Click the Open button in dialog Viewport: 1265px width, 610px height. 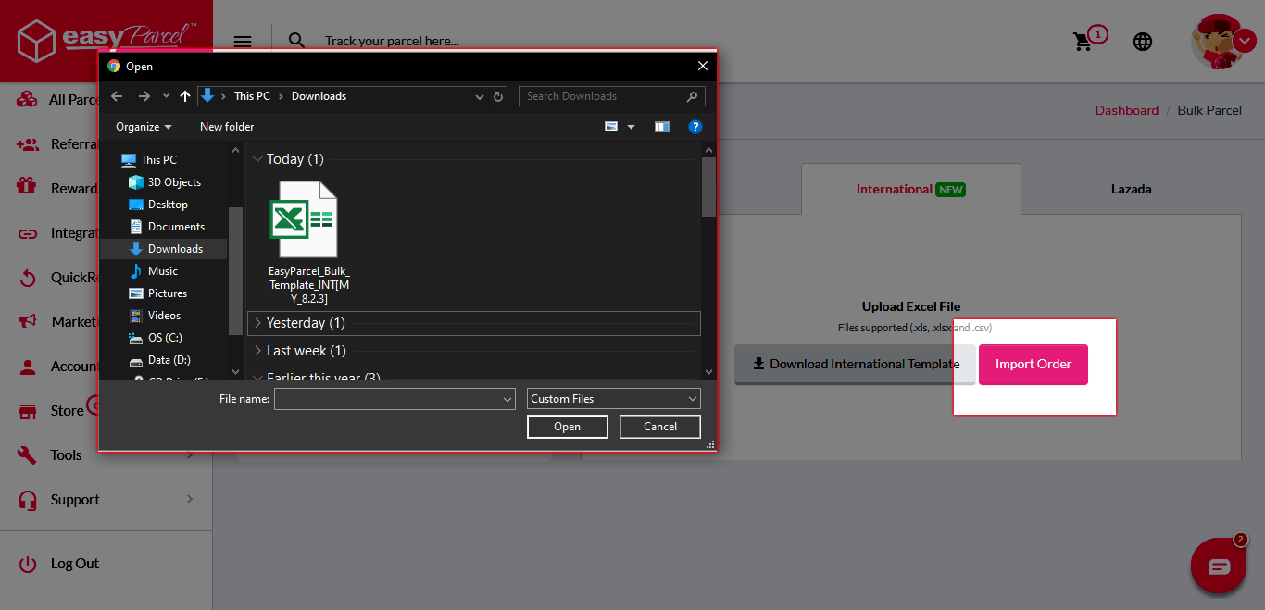click(568, 427)
